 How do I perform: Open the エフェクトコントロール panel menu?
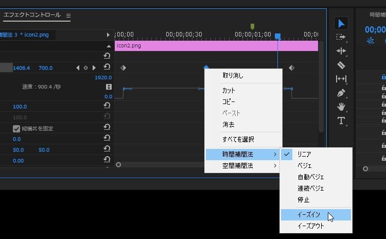pyautogui.click(x=68, y=15)
